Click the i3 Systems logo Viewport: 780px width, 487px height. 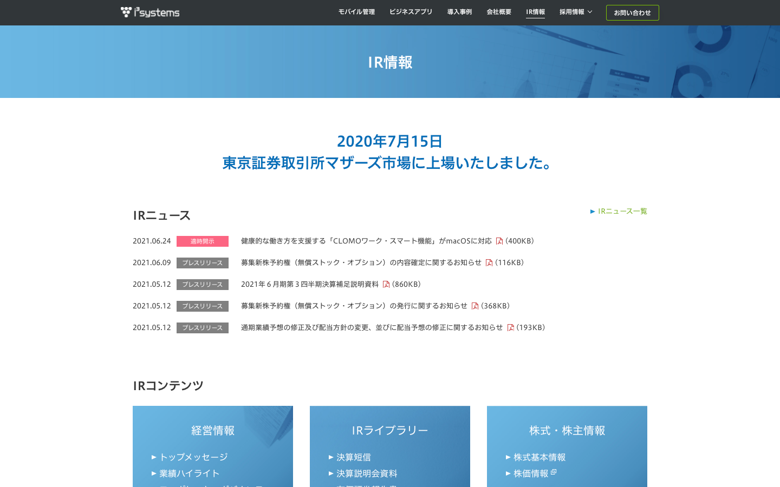[x=150, y=12]
